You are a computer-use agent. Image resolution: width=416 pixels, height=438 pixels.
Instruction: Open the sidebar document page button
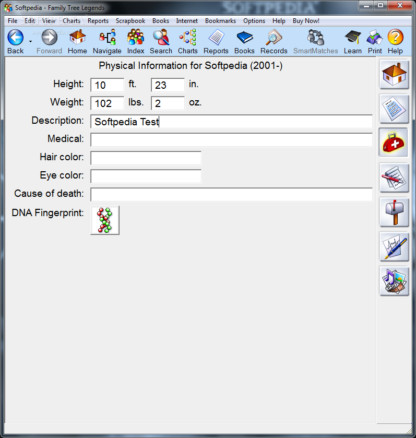[394, 109]
